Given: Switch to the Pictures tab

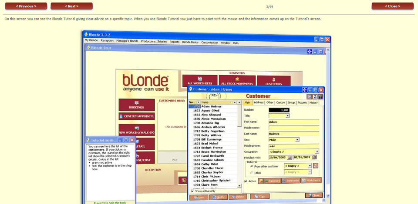Looking at the screenshot, I should [302, 102].
